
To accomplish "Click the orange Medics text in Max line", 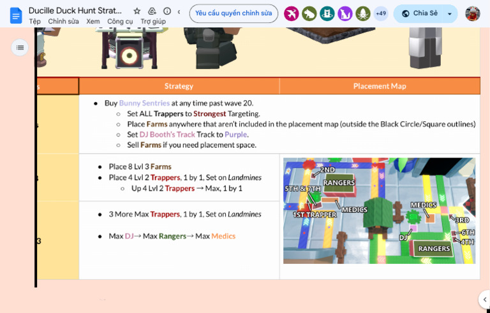I will pos(223,236).
